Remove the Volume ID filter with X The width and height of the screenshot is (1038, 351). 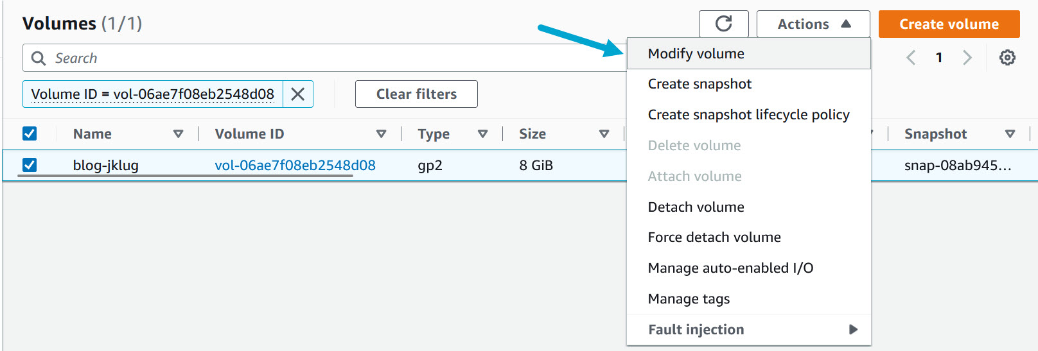point(298,94)
